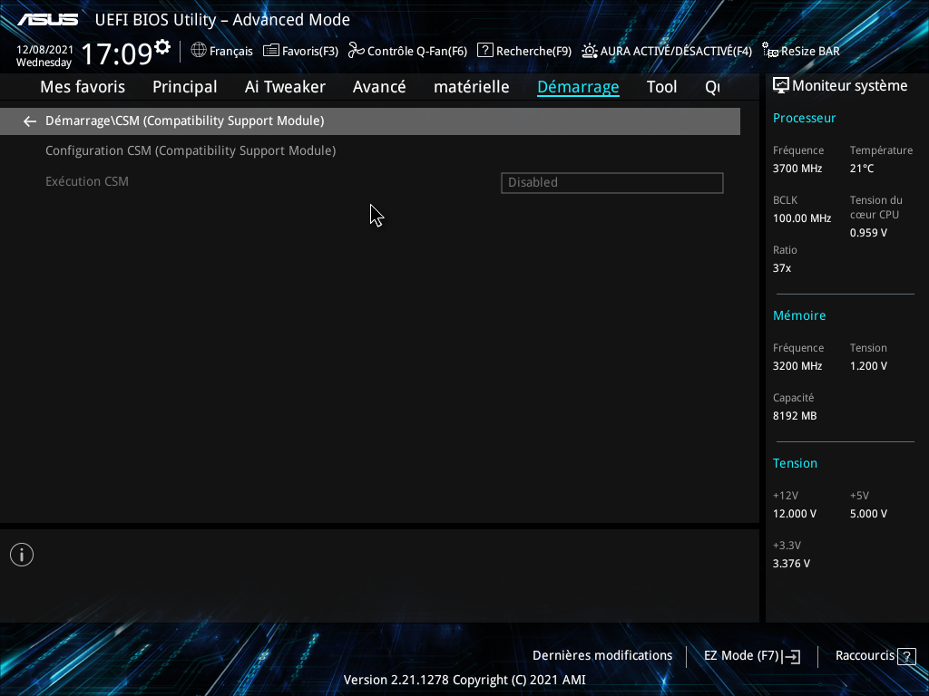The width and height of the screenshot is (929, 696).
Task: Open Contrôle Q-Fan(F6)
Action: (417, 52)
